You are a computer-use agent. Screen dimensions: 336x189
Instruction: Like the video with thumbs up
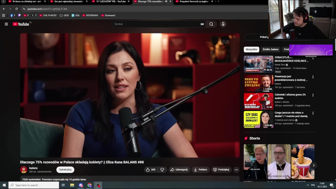click(151, 170)
